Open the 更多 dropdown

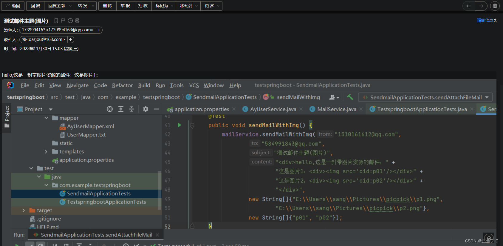coord(211,6)
